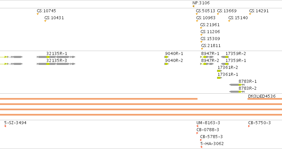Click the 5-HA-3062 red arrow marker
The width and height of the screenshot is (282, 149).
tap(201, 147)
